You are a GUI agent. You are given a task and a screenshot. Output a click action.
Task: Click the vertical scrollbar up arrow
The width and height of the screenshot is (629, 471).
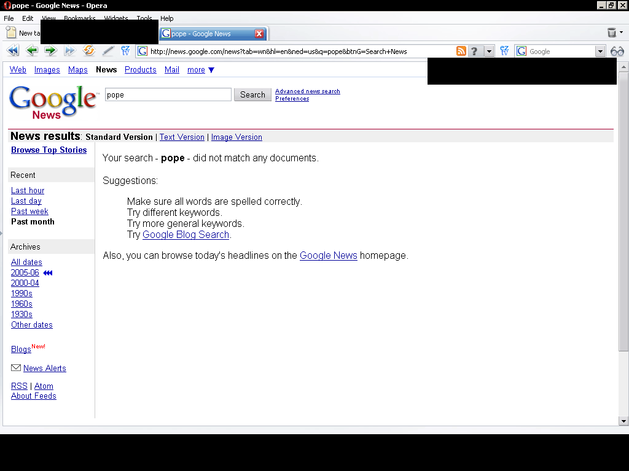623,67
